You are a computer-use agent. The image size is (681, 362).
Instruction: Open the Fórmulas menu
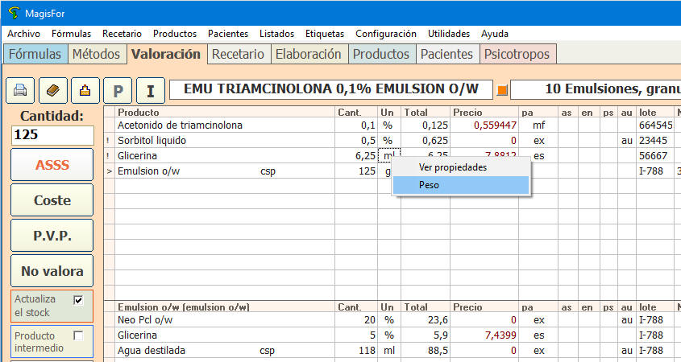71,34
